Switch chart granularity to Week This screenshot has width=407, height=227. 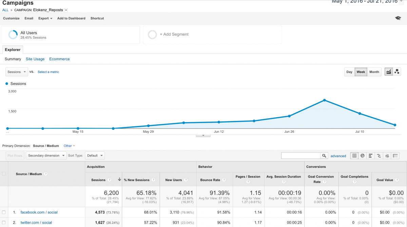(x=361, y=72)
